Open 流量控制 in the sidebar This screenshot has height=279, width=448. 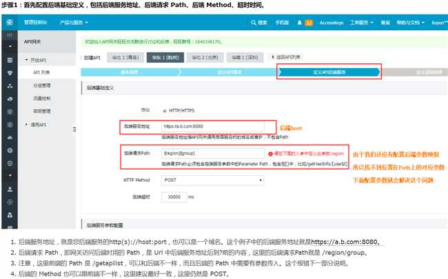click(x=42, y=99)
